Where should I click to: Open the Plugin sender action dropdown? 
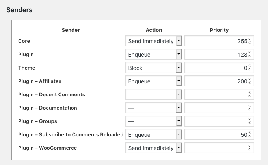153,54
